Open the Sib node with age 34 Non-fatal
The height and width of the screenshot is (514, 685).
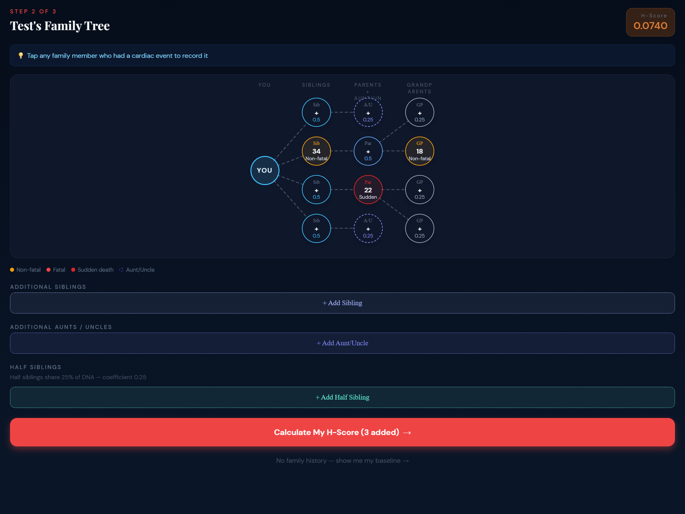pos(316,151)
